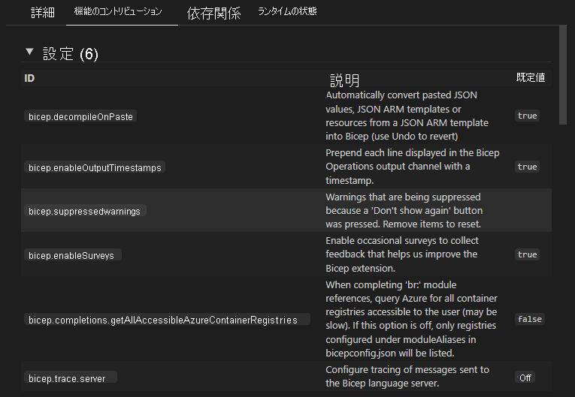Select bicep.completions.getAllAccessibleAzureContainerRegistries ID
The width and height of the screenshot is (575, 397).
[x=167, y=320]
